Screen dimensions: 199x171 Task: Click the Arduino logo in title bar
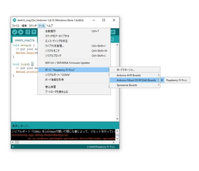(15, 20)
